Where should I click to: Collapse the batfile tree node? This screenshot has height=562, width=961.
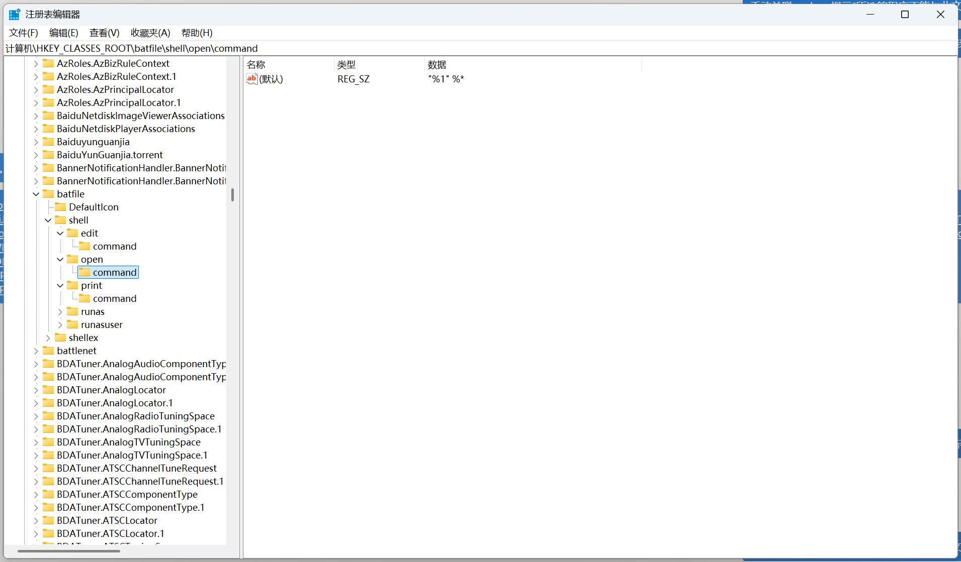[x=36, y=194]
